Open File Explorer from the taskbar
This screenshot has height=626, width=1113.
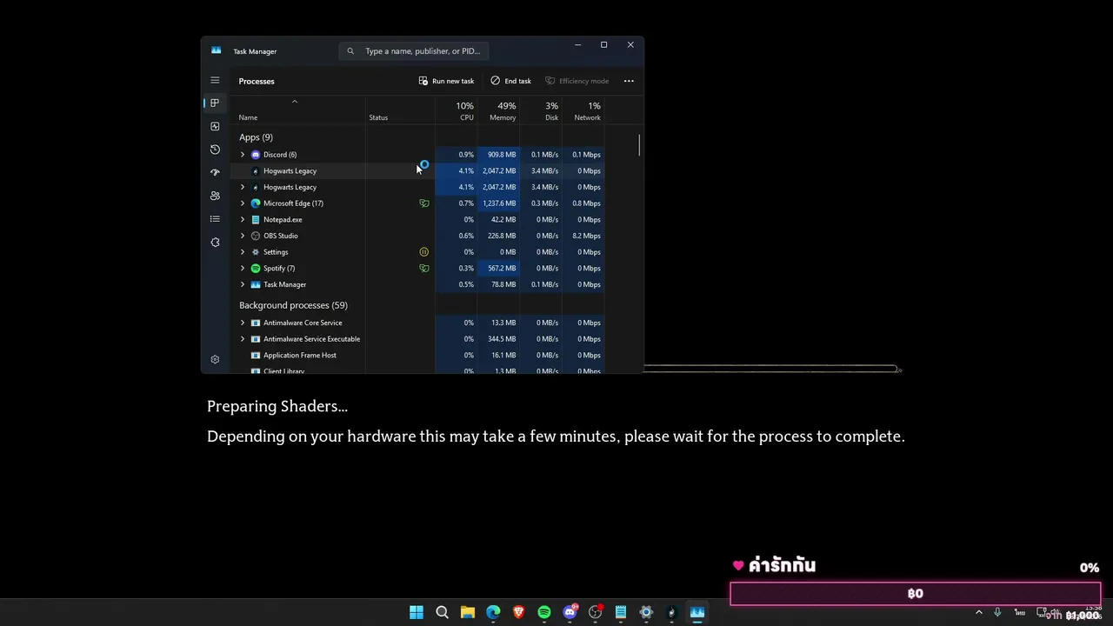pos(468,612)
